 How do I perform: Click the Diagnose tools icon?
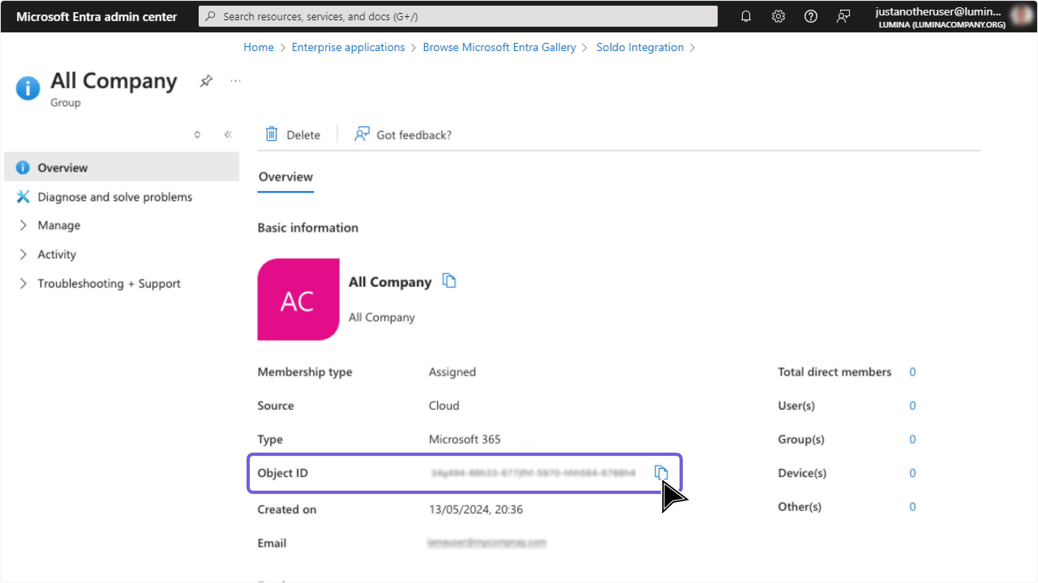point(23,197)
